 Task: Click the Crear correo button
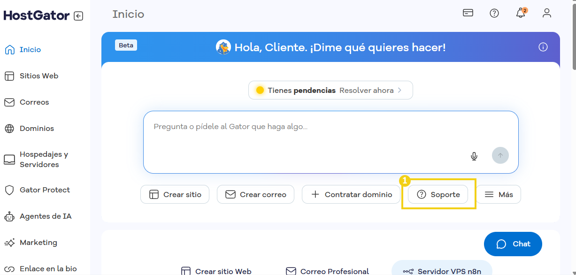click(x=255, y=194)
